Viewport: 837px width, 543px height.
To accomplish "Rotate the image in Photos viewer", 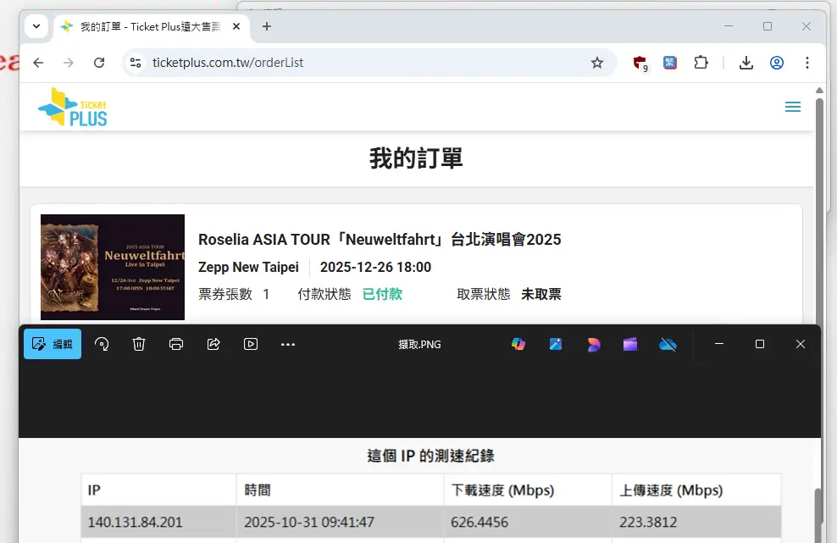I will point(102,344).
